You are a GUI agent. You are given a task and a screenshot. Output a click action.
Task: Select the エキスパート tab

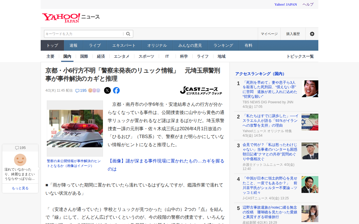pyautogui.click(x=124, y=45)
